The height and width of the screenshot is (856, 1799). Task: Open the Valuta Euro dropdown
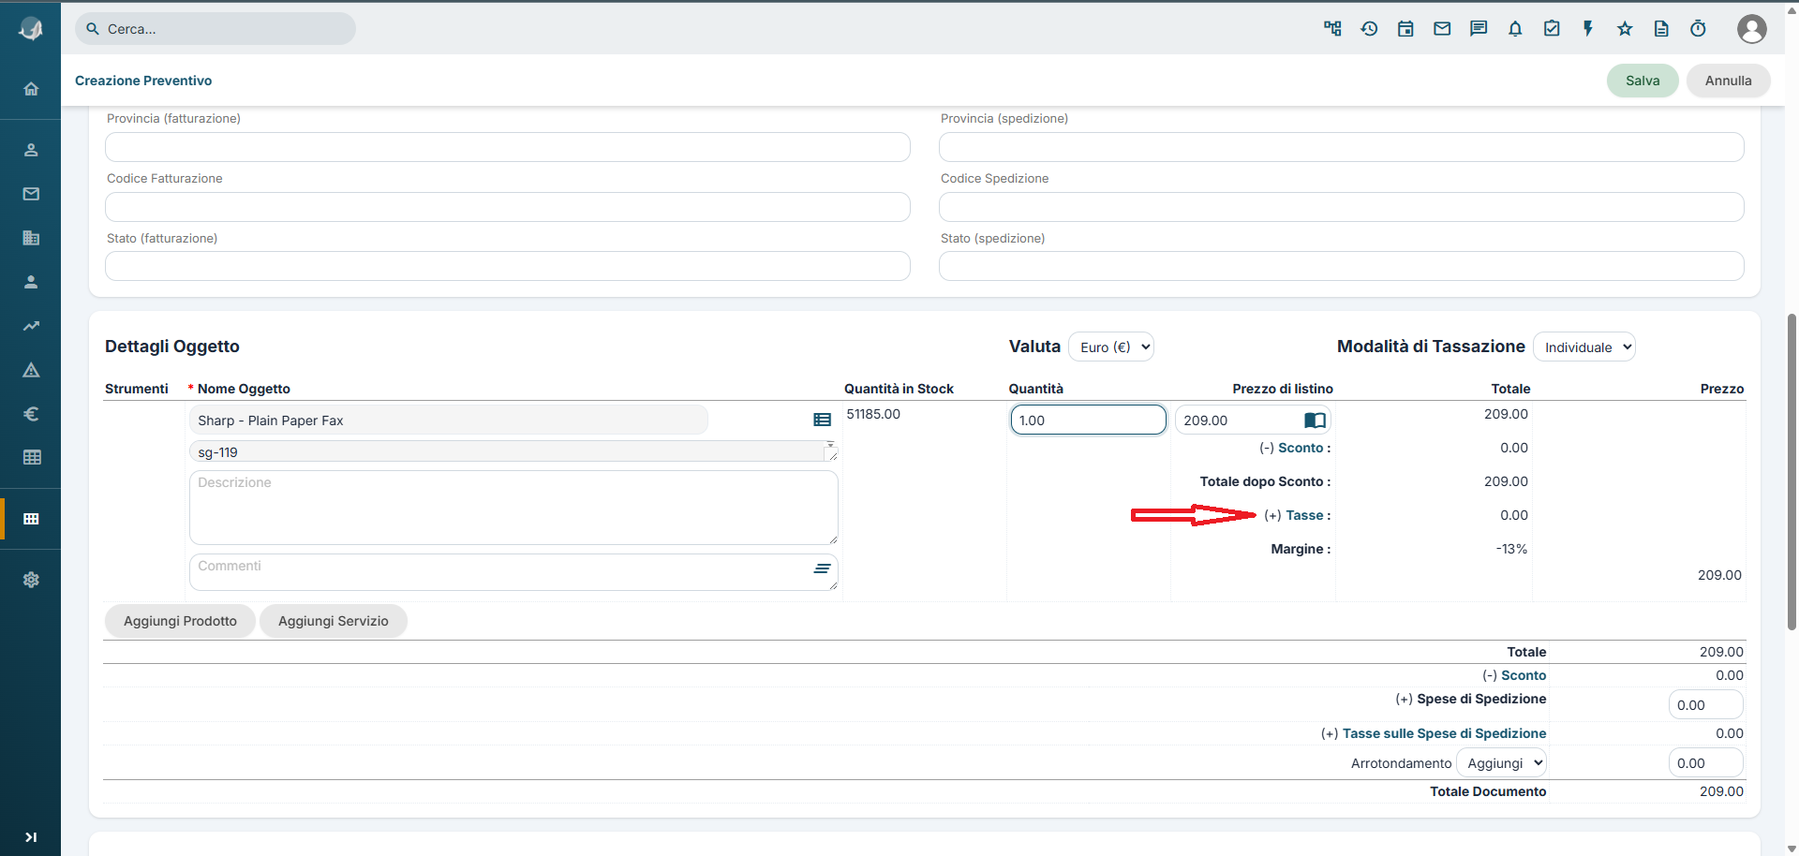pos(1111,347)
